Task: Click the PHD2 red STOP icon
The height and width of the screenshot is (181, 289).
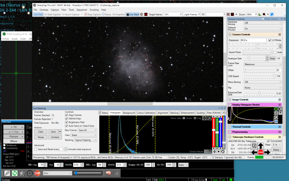Action: pyautogui.click(x=37, y=173)
